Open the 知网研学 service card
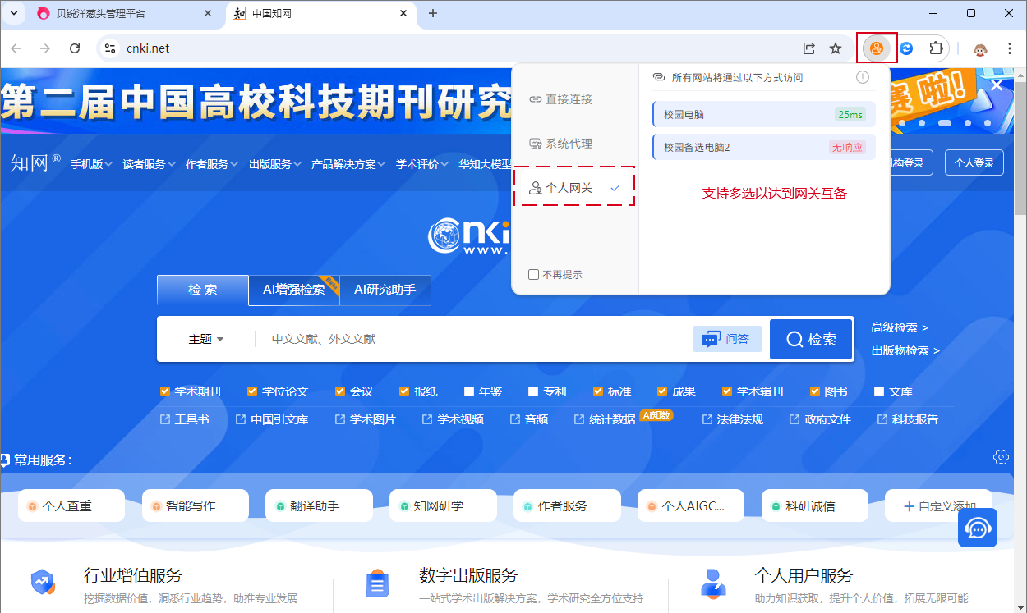This screenshot has width=1027, height=613. tap(444, 505)
